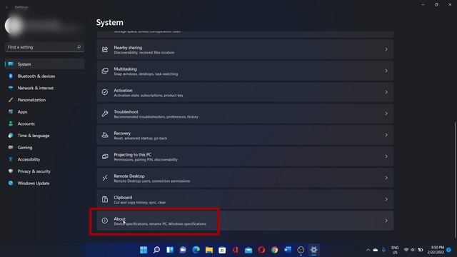The width and height of the screenshot is (457, 257).
Task: Launch Opera browser from the taskbar
Action: coord(261,250)
